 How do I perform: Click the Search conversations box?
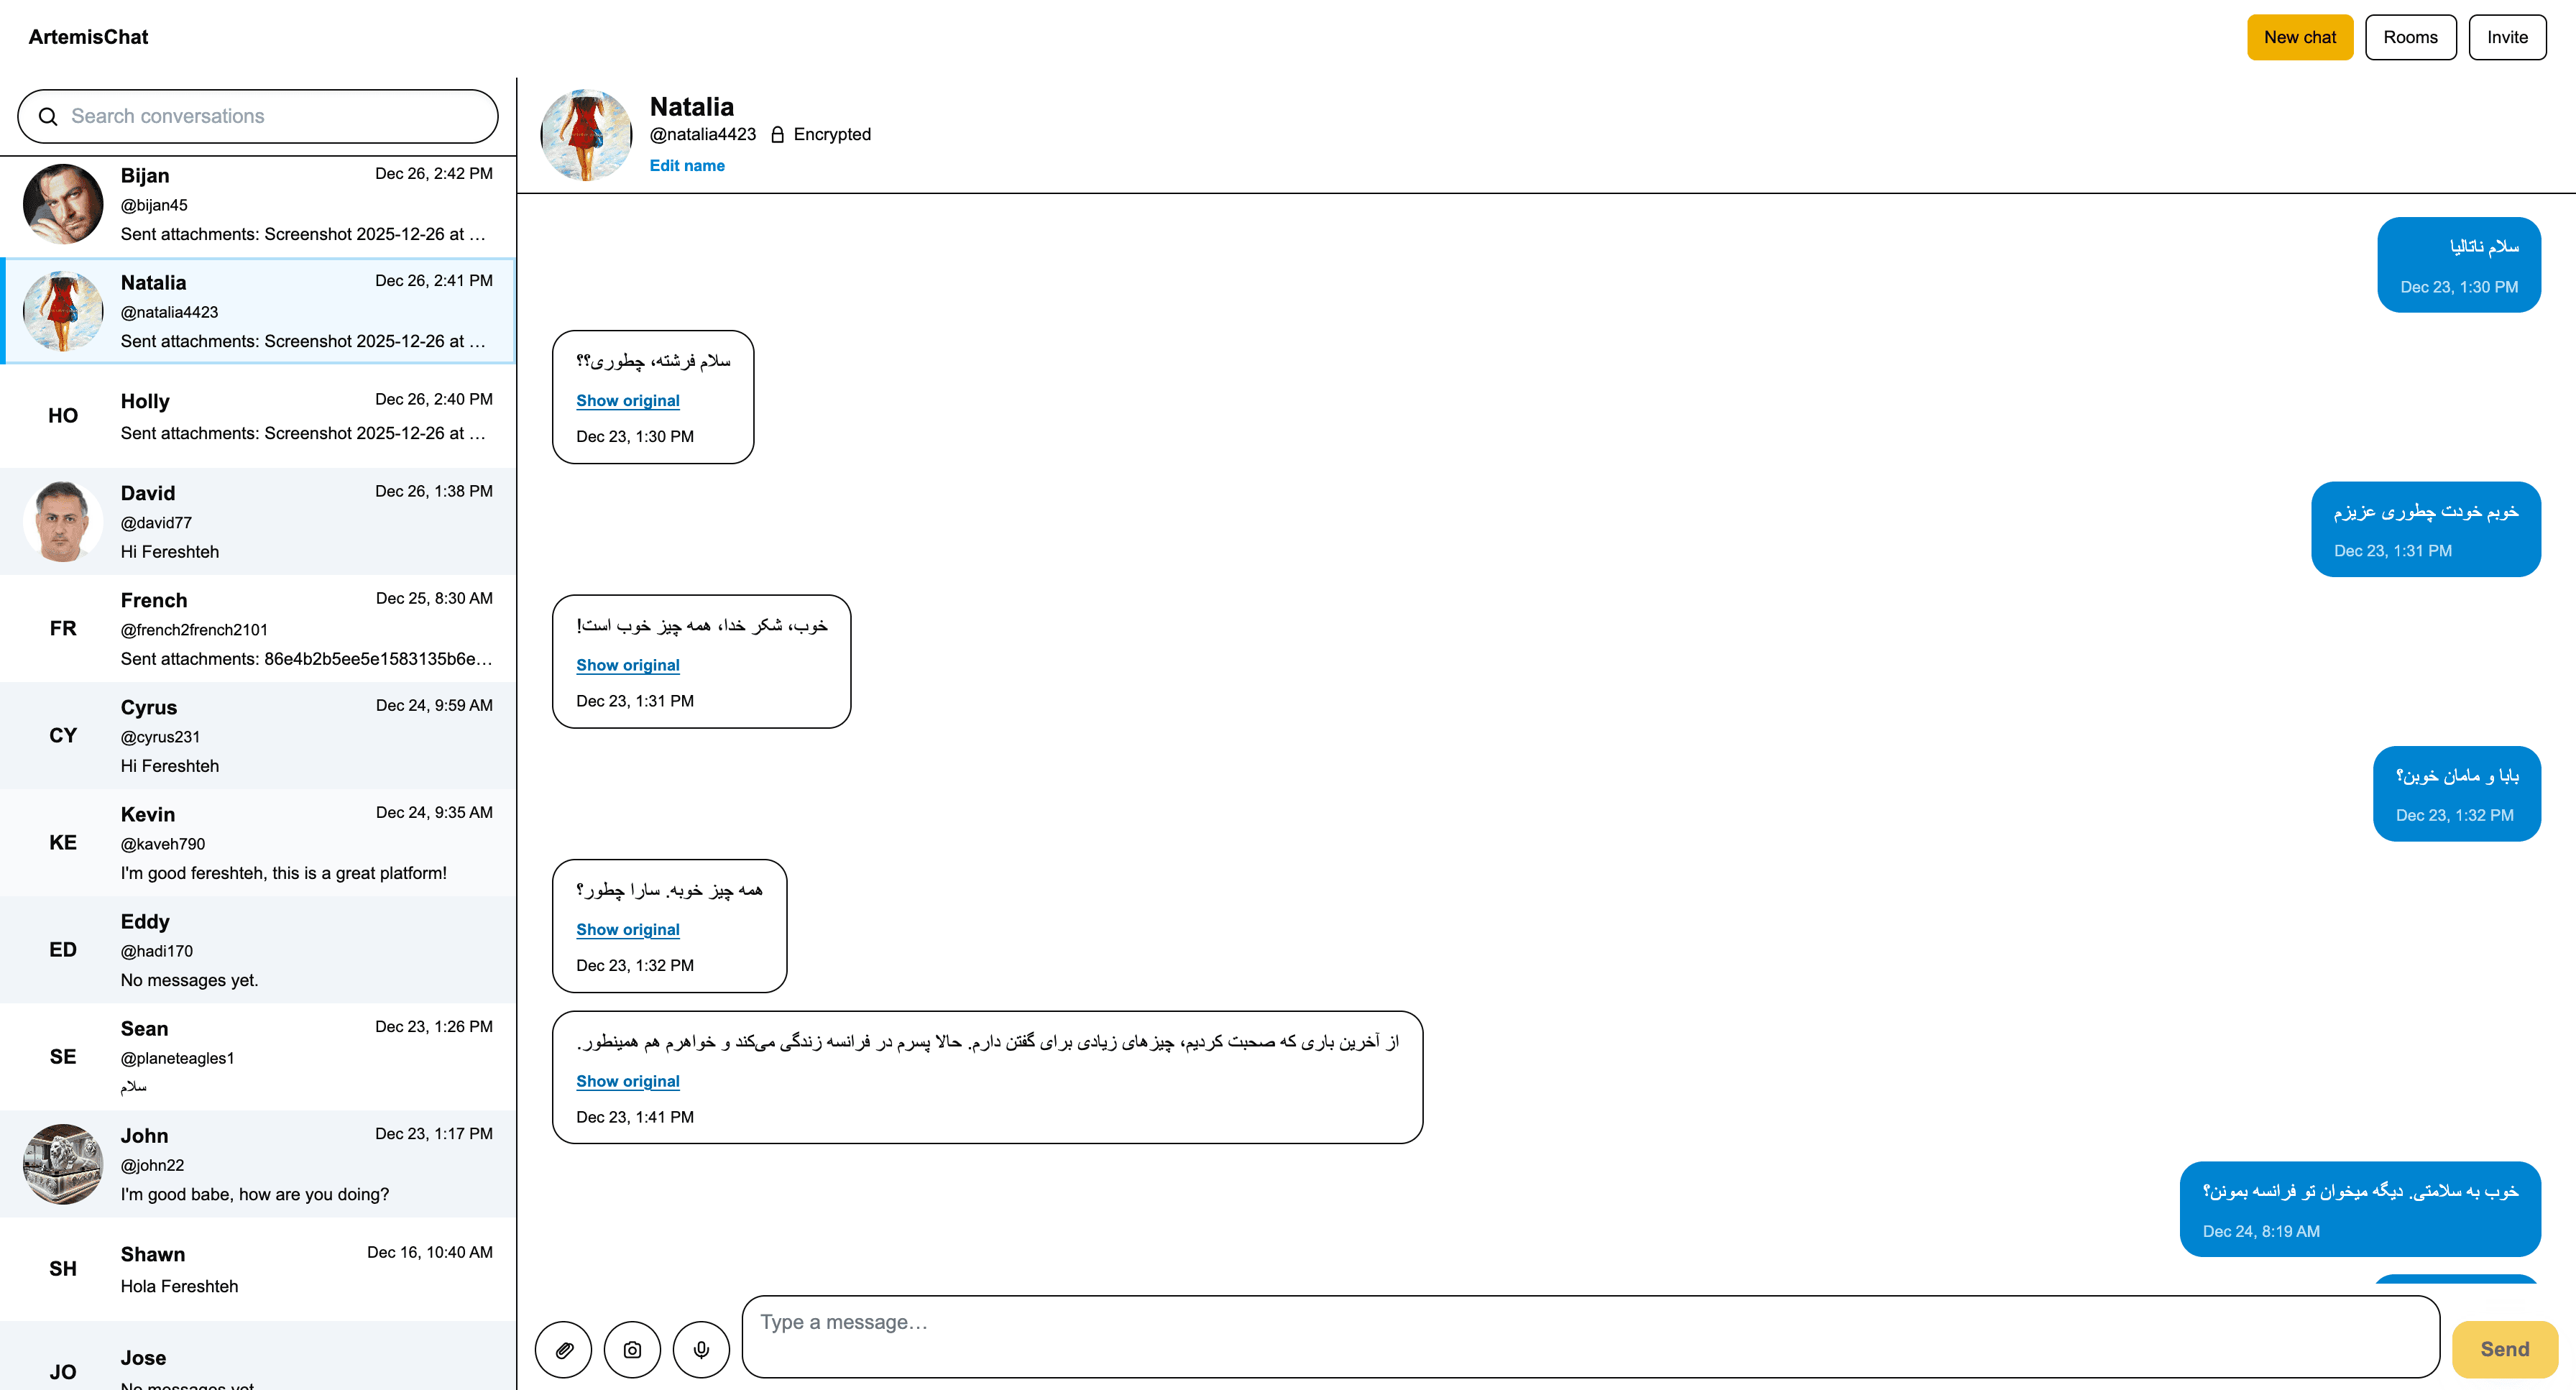pyautogui.click(x=257, y=116)
